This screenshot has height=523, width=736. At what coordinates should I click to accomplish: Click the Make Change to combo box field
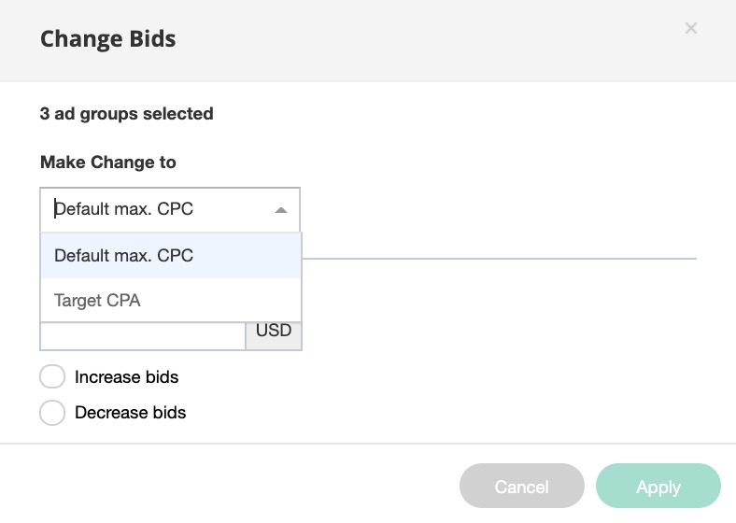[159, 210]
